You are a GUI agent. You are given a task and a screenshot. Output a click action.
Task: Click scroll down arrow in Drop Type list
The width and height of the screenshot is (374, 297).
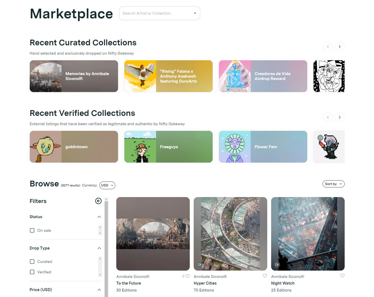click(100, 275)
